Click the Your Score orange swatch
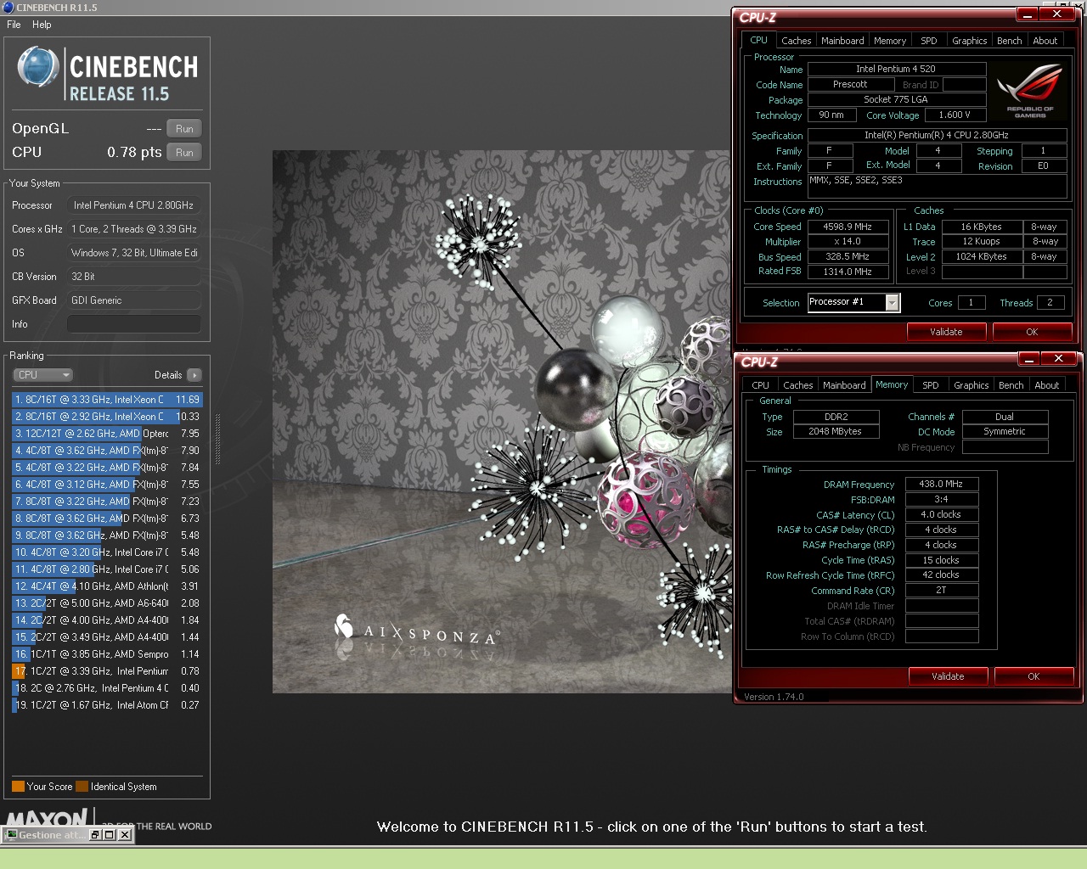 point(18,787)
